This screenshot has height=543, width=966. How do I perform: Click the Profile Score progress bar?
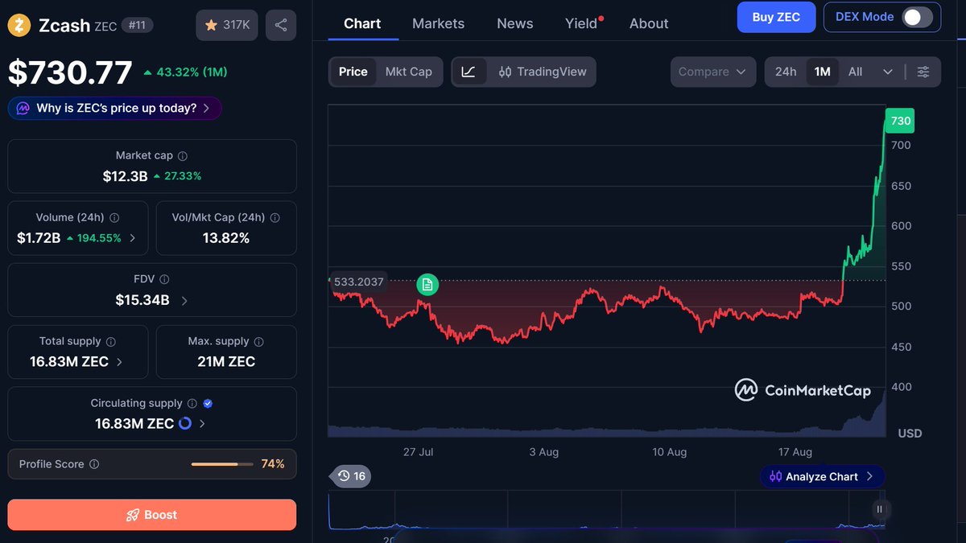tap(221, 464)
